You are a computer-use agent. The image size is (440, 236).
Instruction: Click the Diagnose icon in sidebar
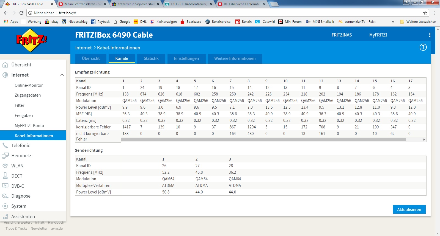click(x=5, y=196)
